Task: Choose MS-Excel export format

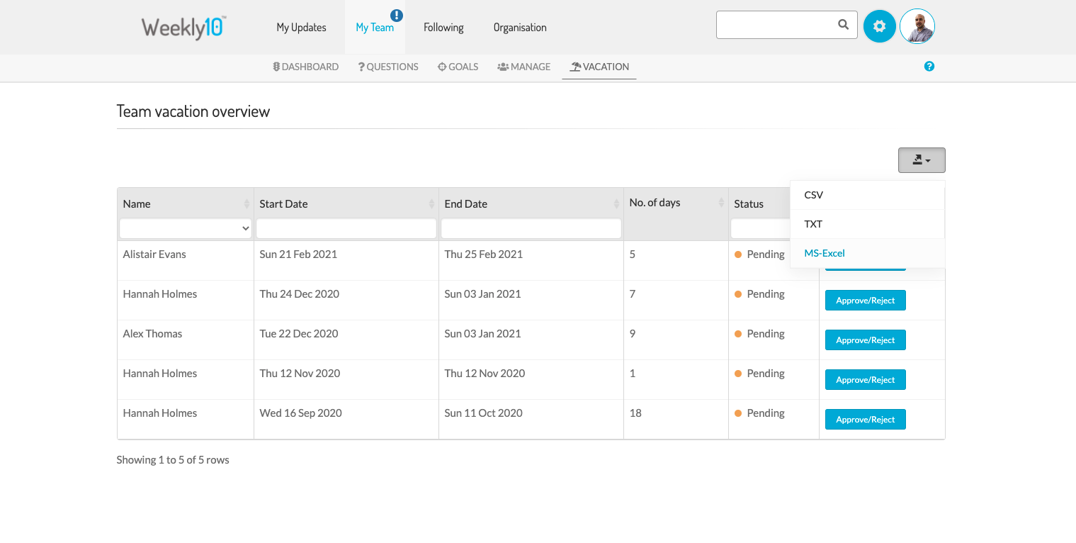Action: coord(825,253)
